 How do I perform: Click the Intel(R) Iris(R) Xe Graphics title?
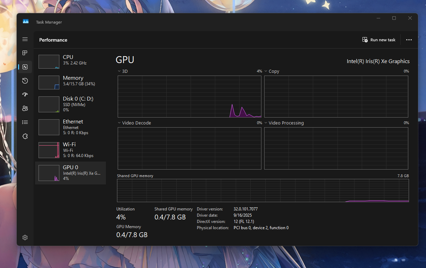[x=378, y=61]
